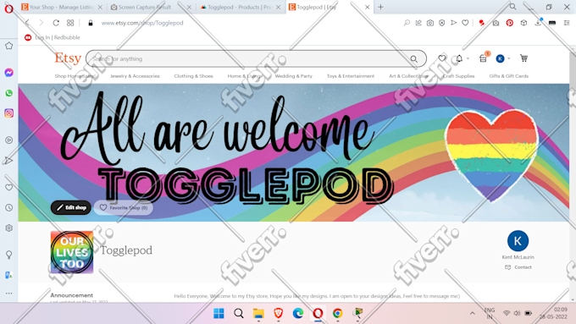Open the sidebar lightbulb icon
576x324 pixels.
coord(8,255)
